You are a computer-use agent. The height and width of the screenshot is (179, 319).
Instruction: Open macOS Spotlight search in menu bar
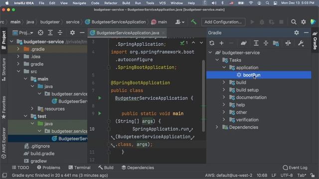click(x=267, y=3)
